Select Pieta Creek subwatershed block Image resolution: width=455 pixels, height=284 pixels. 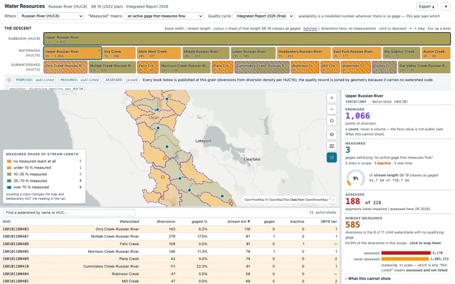[223, 67]
